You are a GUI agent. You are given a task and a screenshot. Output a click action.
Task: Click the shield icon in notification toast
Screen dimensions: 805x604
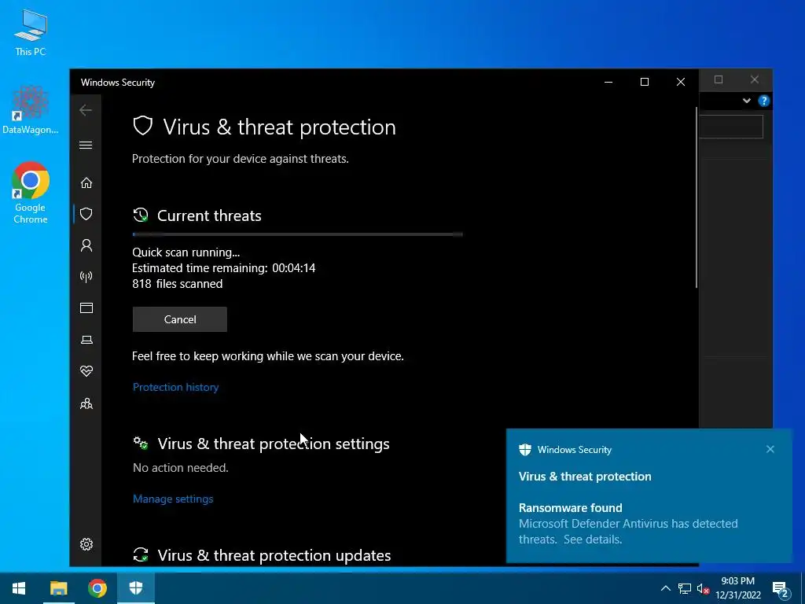[x=524, y=450]
